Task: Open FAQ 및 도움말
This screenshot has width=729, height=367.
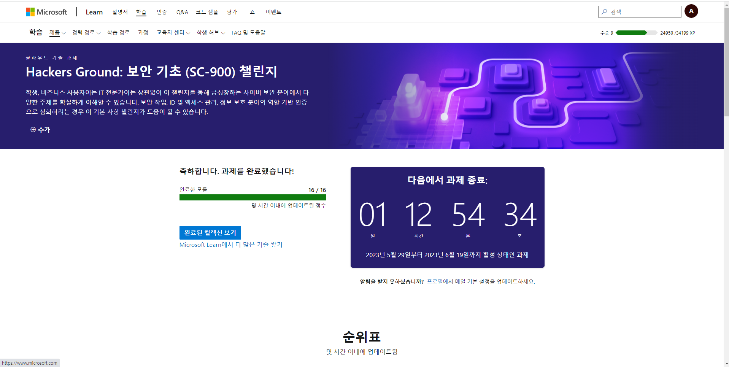Action: point(248,33)
